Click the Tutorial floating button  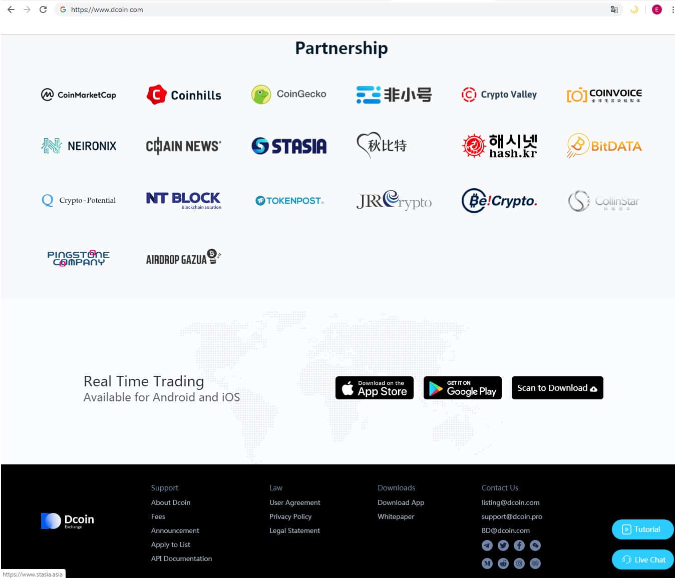pos(643,529)
